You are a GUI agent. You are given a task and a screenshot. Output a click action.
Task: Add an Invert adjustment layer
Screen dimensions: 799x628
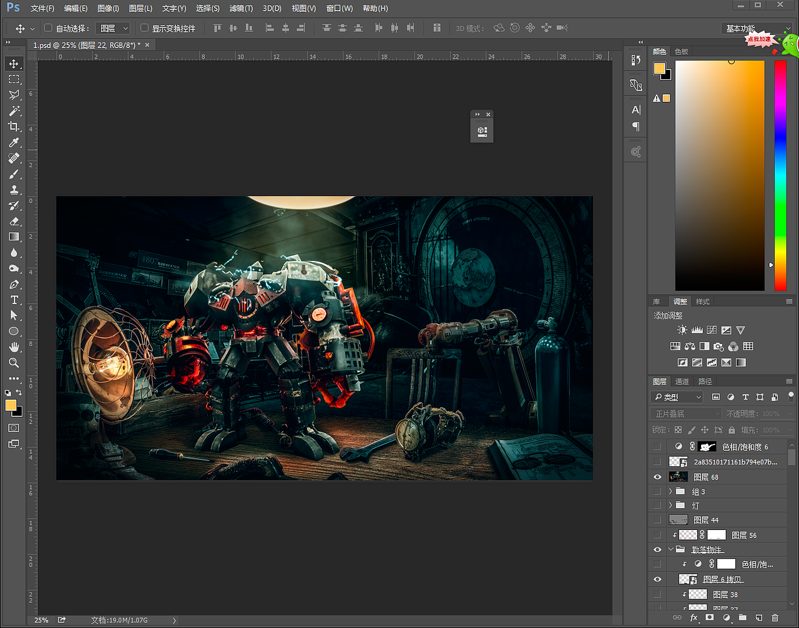(683, 363)
